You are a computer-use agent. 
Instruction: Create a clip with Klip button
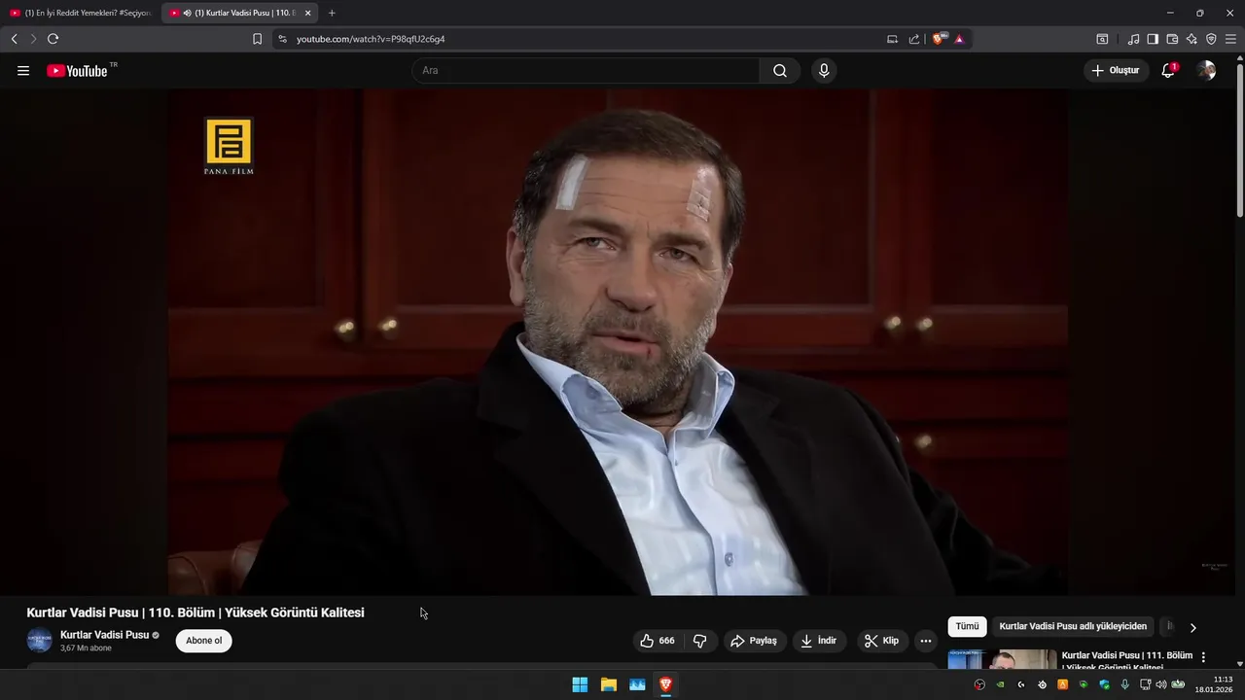pyautogui.click(x=882, y=641)
